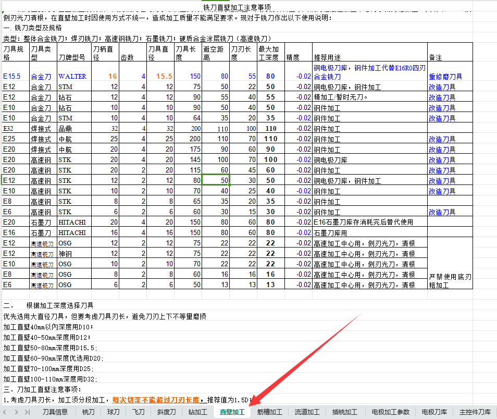
Task: Open 改造刀具 link in E12 钻石 row
Action: point(442,97)
